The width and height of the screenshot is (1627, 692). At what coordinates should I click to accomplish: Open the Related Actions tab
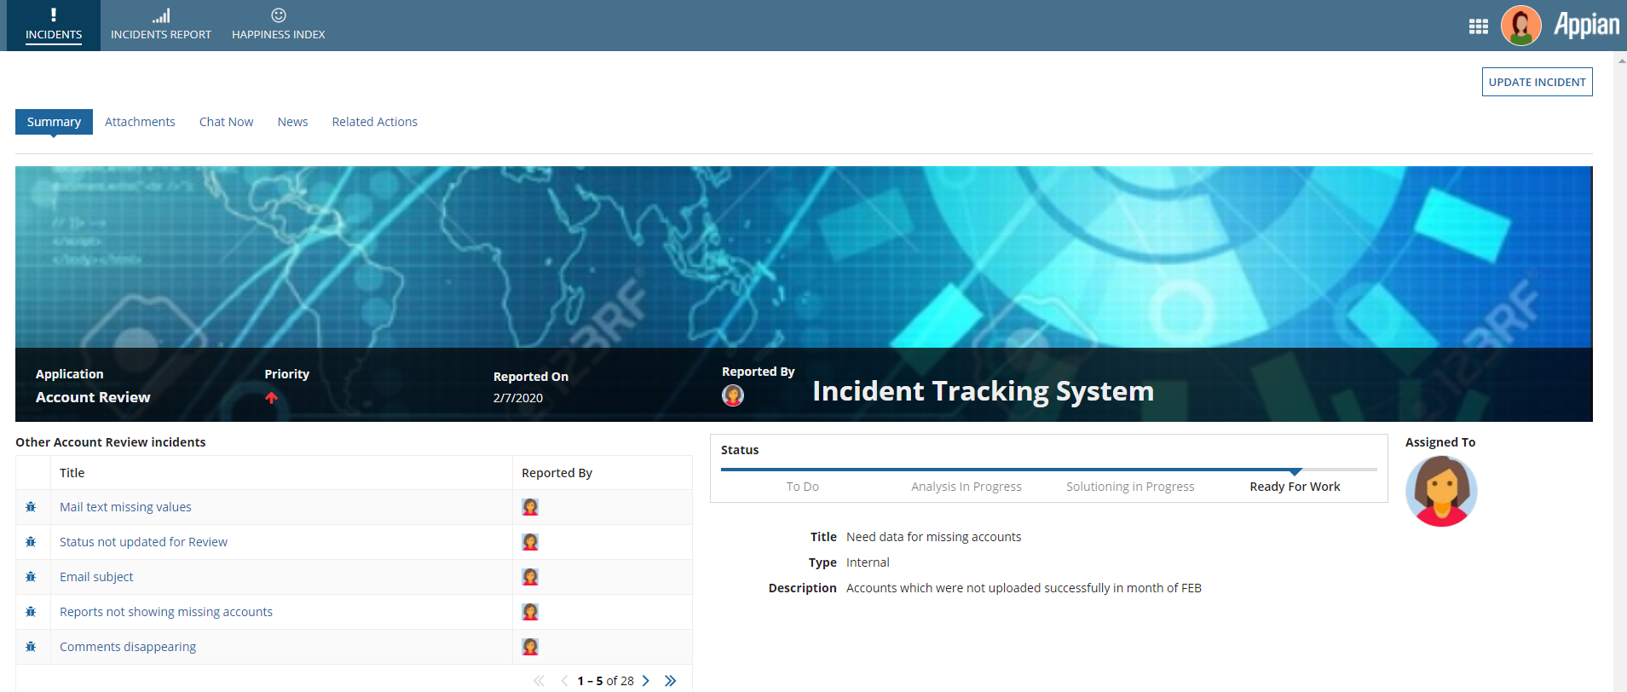(x=375, y=122)
